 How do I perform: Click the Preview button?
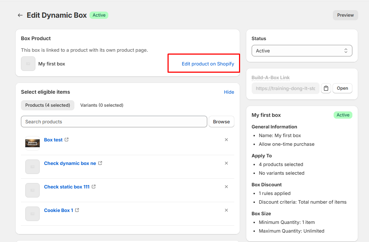[x=345, y=15]
